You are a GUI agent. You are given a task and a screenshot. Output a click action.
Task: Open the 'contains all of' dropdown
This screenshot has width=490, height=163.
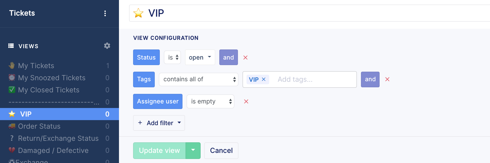pos(199,79)
